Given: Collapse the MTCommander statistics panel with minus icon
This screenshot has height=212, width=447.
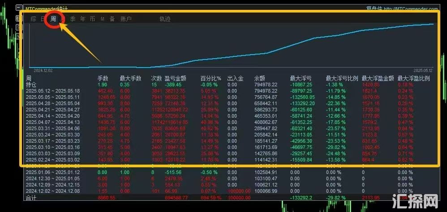Looking at the screenshot, I should [19, 8].
